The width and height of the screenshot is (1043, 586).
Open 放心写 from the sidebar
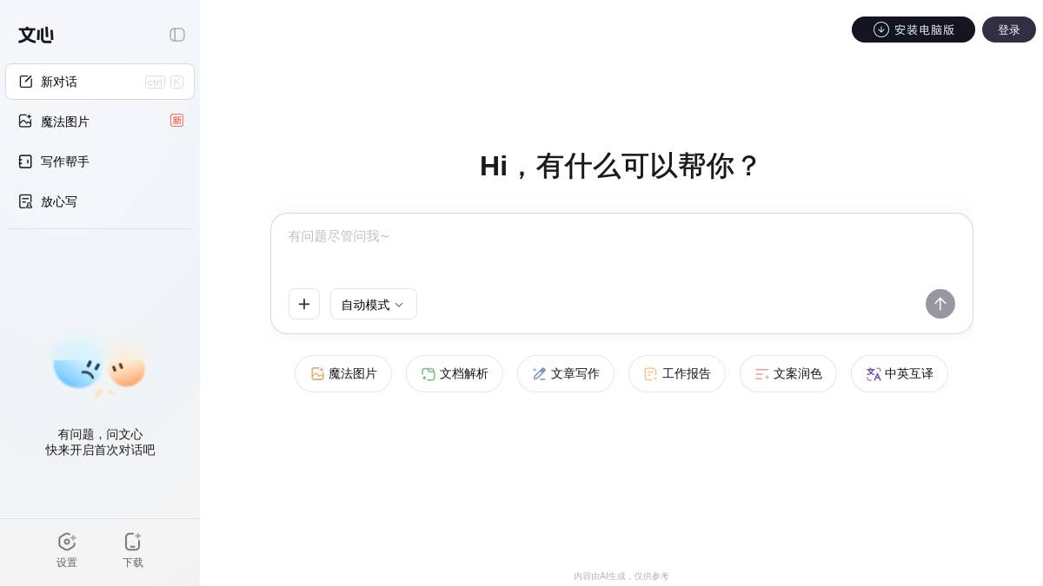(x=59, y=201)
